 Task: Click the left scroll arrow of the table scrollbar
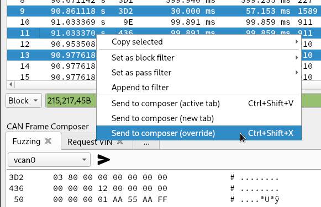pyautogui.click(x=10, y=84)
